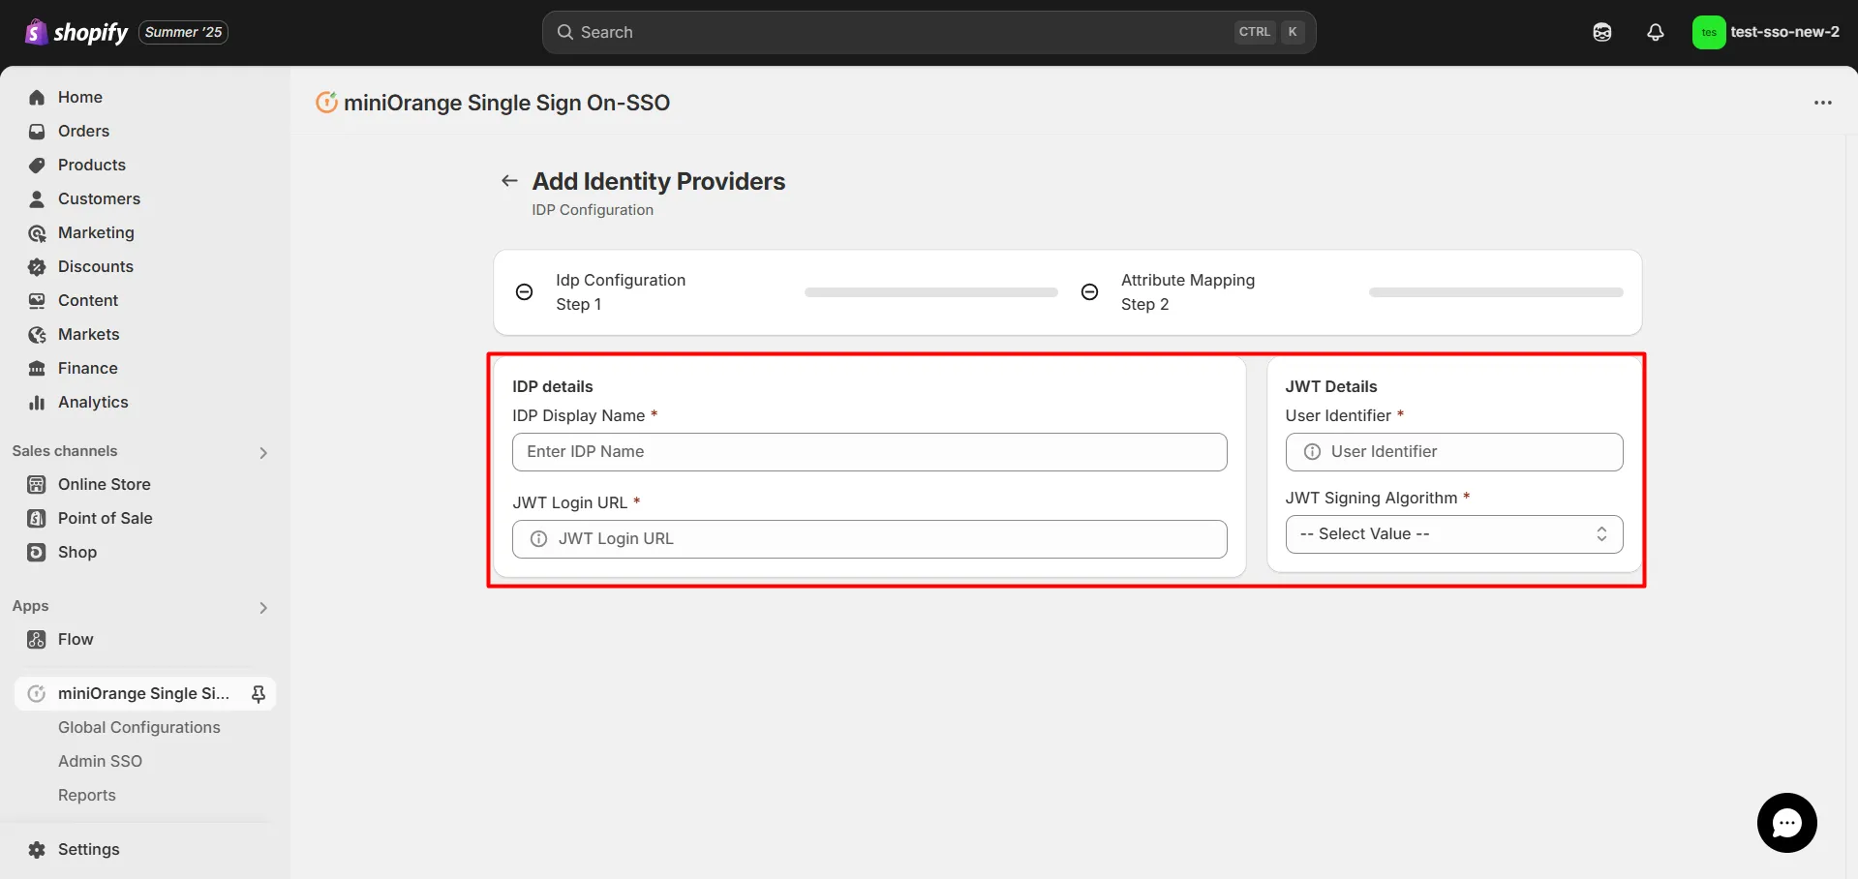Image resolution: width=1858 pixels, height=879 pixels.
Task: Unpin the miniOrange app pin icon
Action: pyautogui.click(x=259, y=693)
